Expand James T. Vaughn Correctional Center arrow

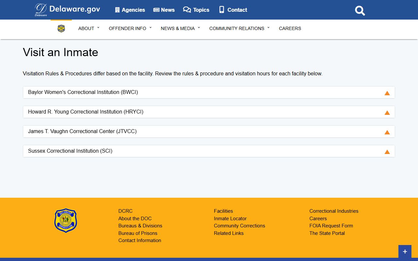coord(387,132)
